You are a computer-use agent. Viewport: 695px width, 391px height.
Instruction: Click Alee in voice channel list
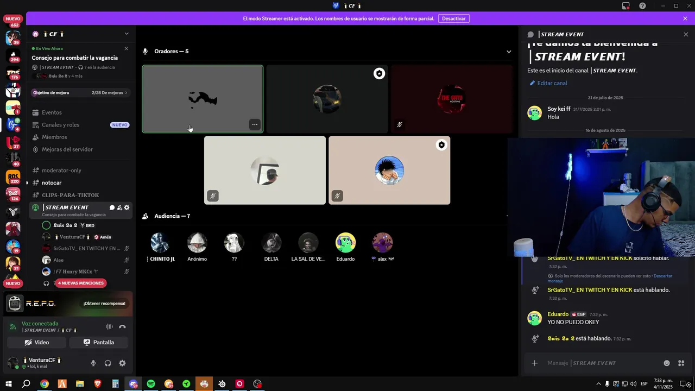click(86, 260)
